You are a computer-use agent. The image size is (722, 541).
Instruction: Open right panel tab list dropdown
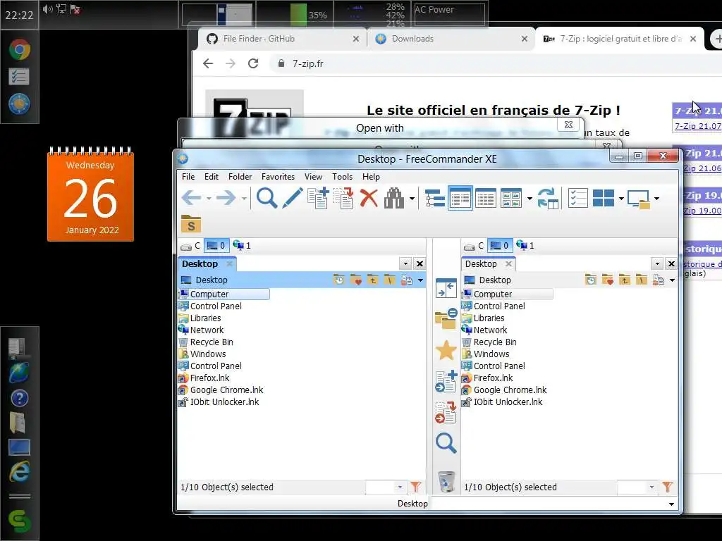pyautogui.click(x=657, y=264)
